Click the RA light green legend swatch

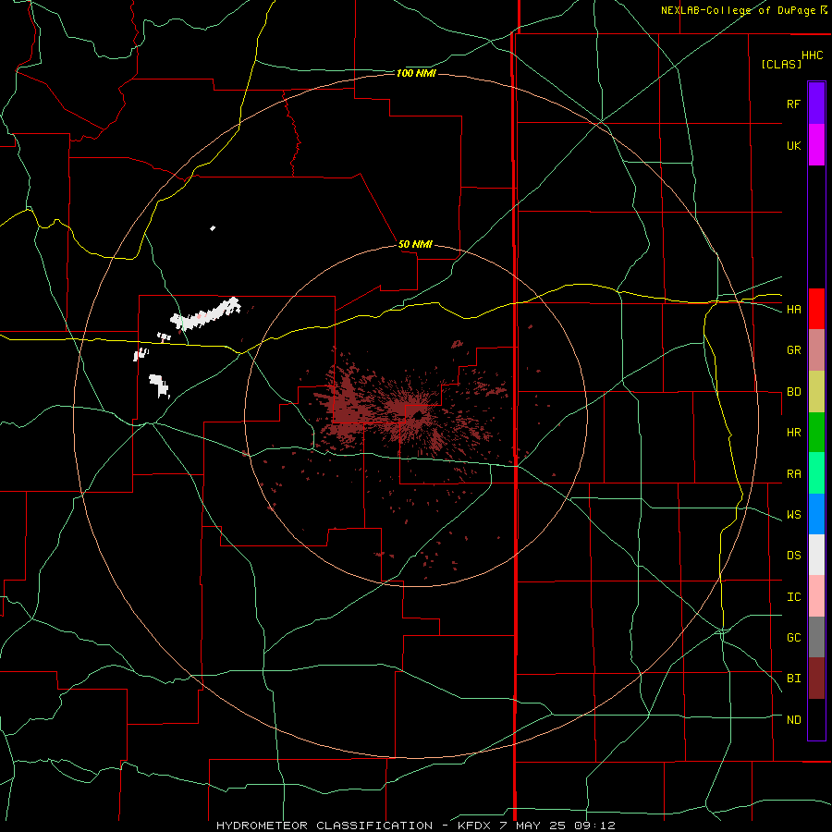[x=816, y=472]
